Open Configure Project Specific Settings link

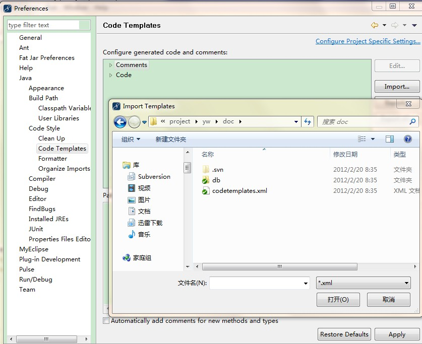368,41
